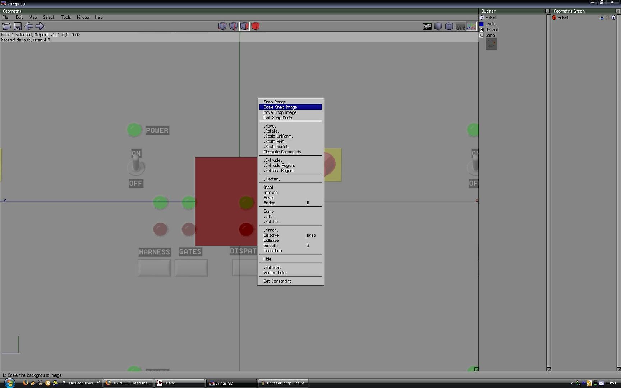Toggle the ground plane grid icon
621x388 pixels.
(x=460, y=26)
